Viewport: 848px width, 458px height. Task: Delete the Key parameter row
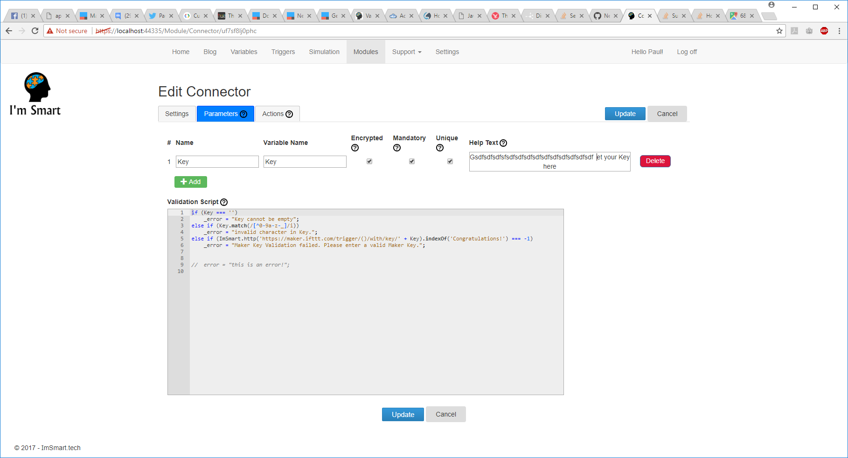655,161
